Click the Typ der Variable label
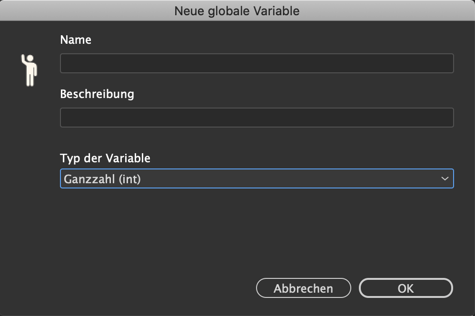 [x=105, y=158]
